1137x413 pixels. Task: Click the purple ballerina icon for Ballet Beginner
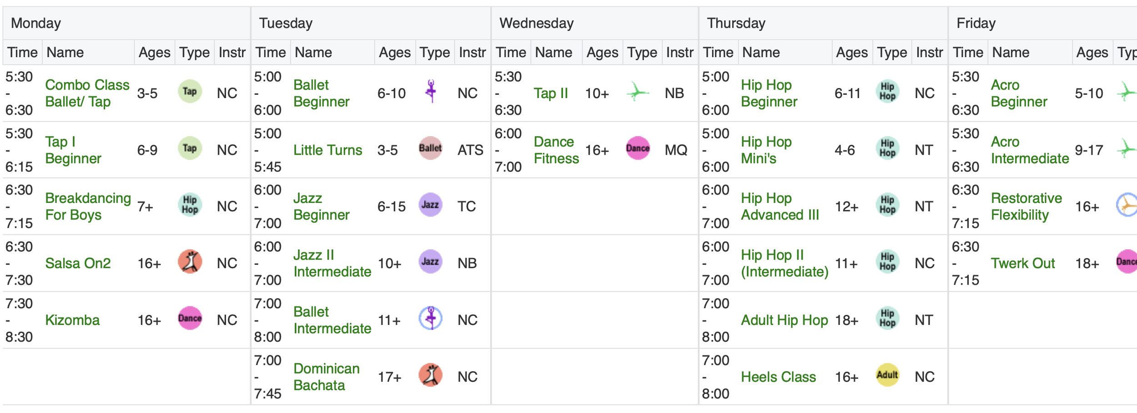[x=431, y=91]
